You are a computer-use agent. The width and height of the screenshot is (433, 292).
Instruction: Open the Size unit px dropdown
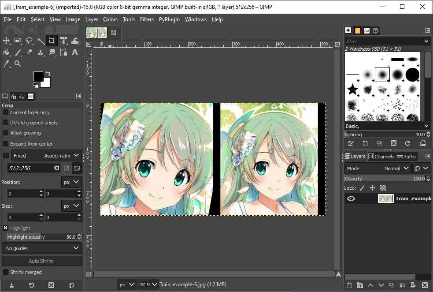[71, 206]
